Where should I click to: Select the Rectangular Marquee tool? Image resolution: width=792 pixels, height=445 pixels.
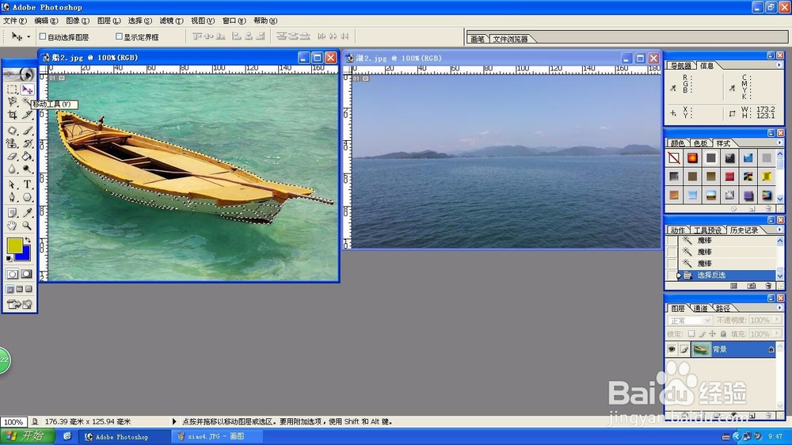point(12,89)
